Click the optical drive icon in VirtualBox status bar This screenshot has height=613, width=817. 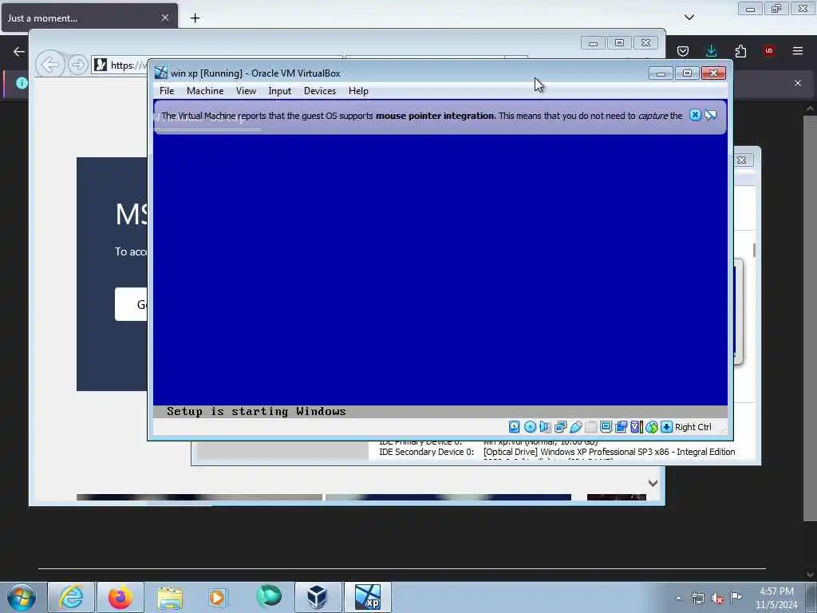click(x=530, y=427)
